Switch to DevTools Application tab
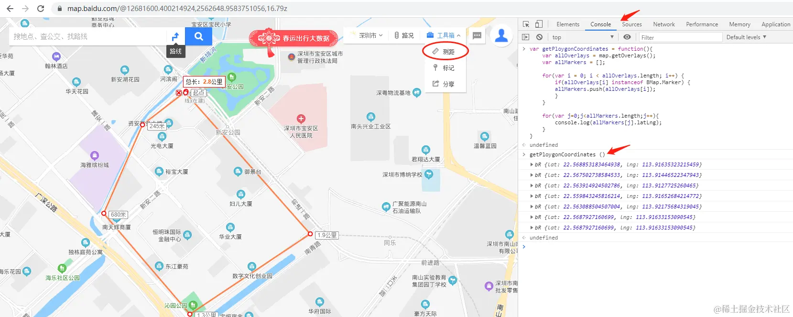Image resolution: width=793 pixels, height=317 pixels. click(775, 24)
